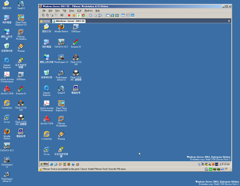The height and width of the screenshot is (186, 240).
Task: Select Ulead Photo Explorer 8.6 in guest
Action: (x=61, y=106)
